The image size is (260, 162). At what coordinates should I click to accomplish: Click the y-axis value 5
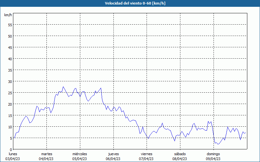coord(11,138)
